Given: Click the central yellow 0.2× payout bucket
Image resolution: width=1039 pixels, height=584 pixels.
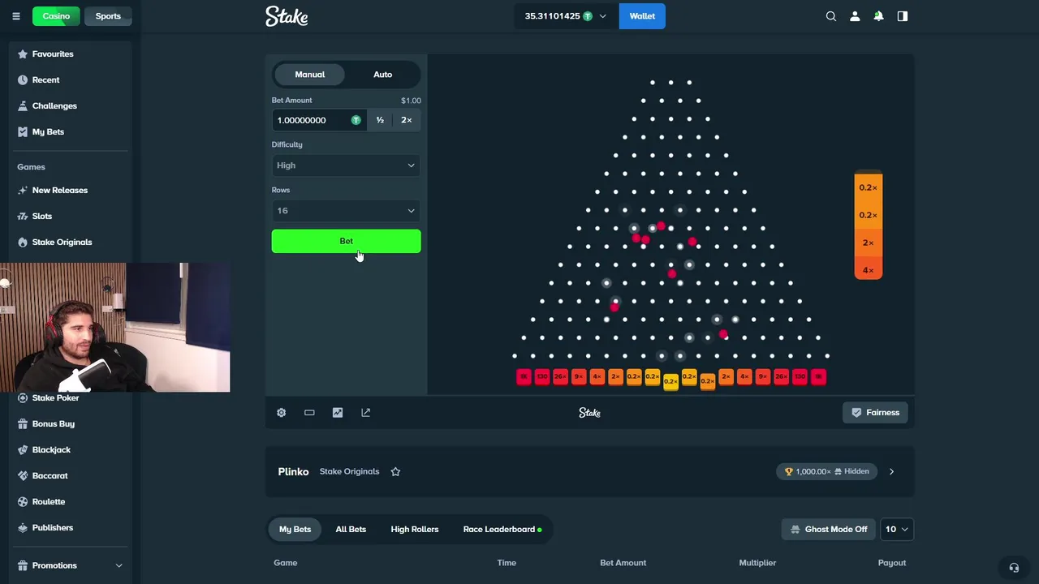Looking at the screenshot, I should tap(670, 382).
